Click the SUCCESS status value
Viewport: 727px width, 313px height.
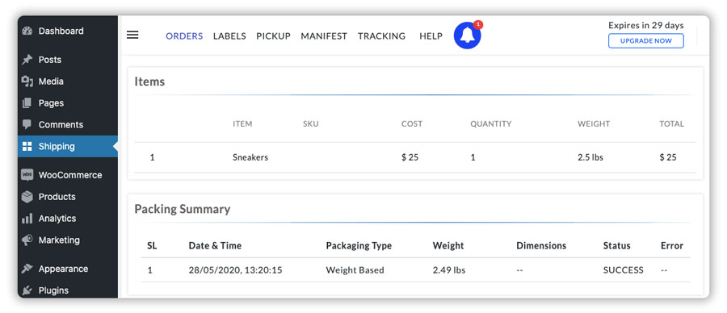623,270
